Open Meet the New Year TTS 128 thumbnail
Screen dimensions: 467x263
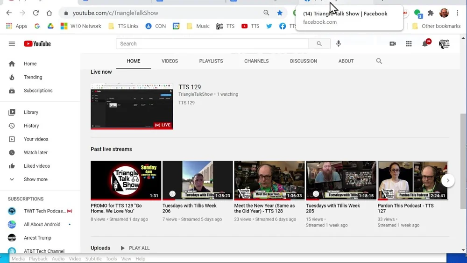[269, 180]
